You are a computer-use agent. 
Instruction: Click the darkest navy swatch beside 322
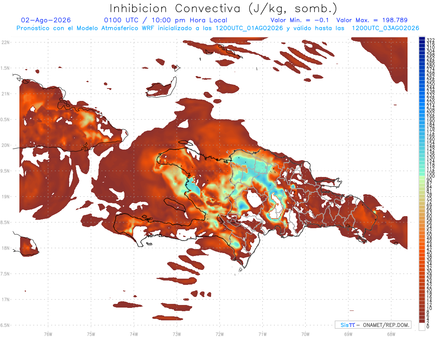pyautogui.click(x=422, y=39)
